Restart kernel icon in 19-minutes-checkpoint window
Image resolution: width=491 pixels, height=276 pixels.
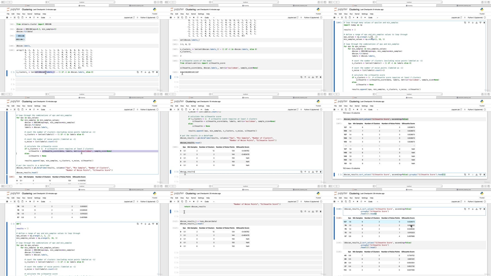coord(361,109)
